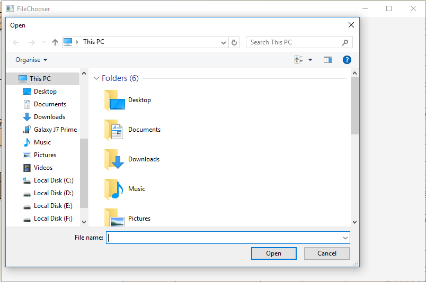Click navigation pane scroll down arrow
Viewport: 426px width, 282px height.
(x=84, y=222)
